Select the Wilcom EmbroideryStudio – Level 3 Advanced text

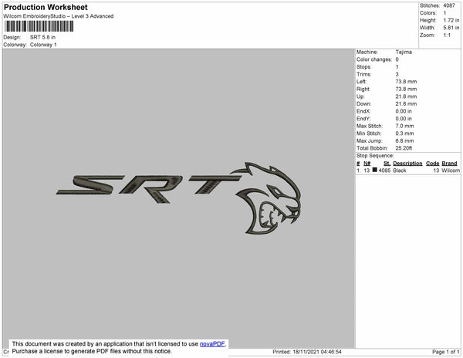pyautogui.click(x=59, y=16)
